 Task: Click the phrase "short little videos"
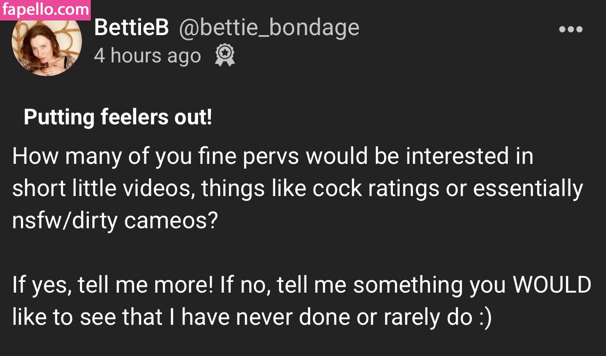tap(102, 189)
